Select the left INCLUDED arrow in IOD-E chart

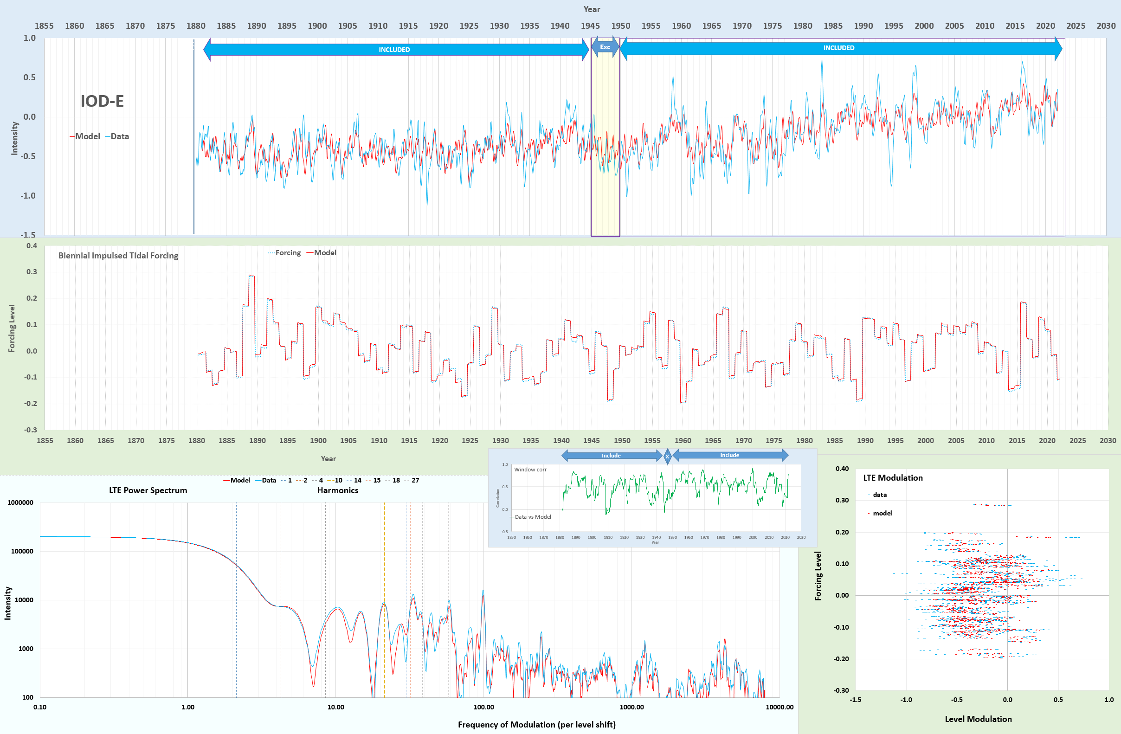[395, 50]
